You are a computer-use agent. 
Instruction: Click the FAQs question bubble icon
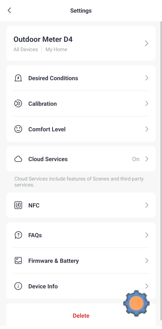click(x=18, y=235)
